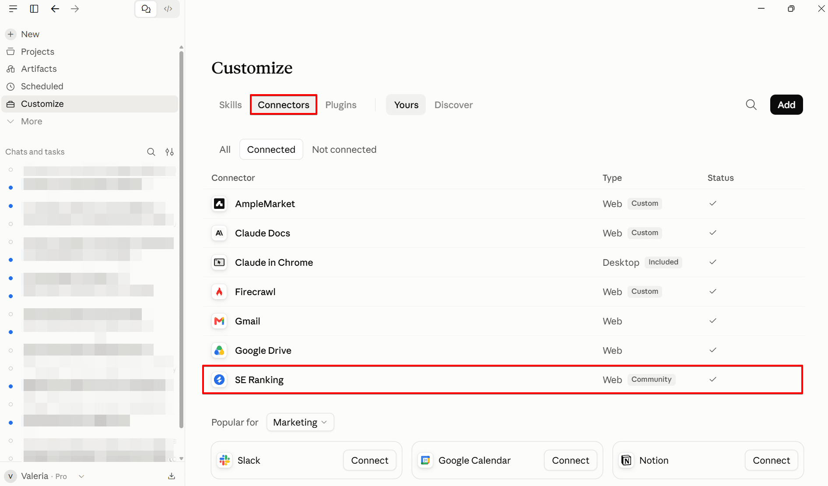
Task: Search connectors with magnifier icon
Action: (751, 105)
